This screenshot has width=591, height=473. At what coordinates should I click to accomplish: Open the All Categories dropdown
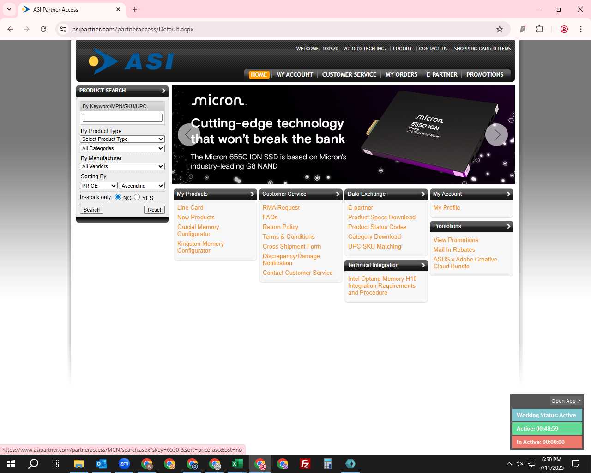pyautogui.click(x=122, y=148)
